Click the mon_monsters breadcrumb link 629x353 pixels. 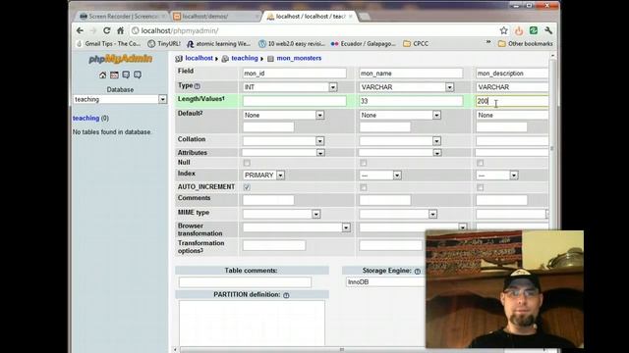[x=299, y=58]
